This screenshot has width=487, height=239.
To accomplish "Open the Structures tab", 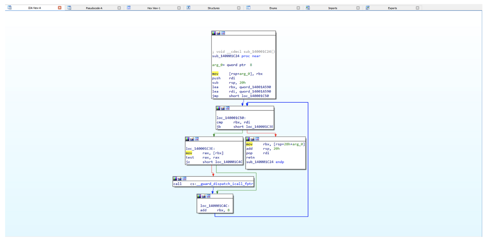I will pyautogui.click(x=214, y=8).
